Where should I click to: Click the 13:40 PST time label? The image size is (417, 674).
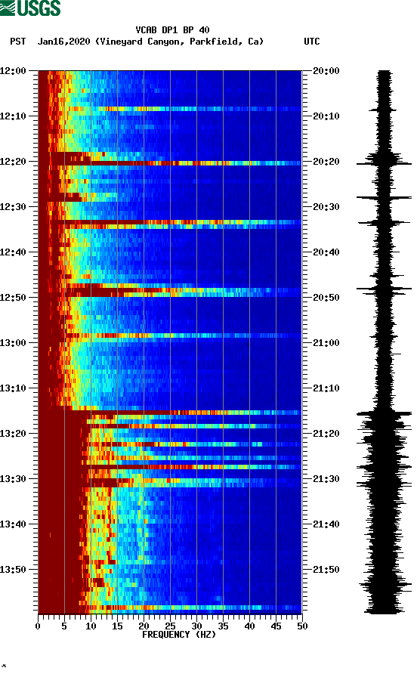point(14,524)
